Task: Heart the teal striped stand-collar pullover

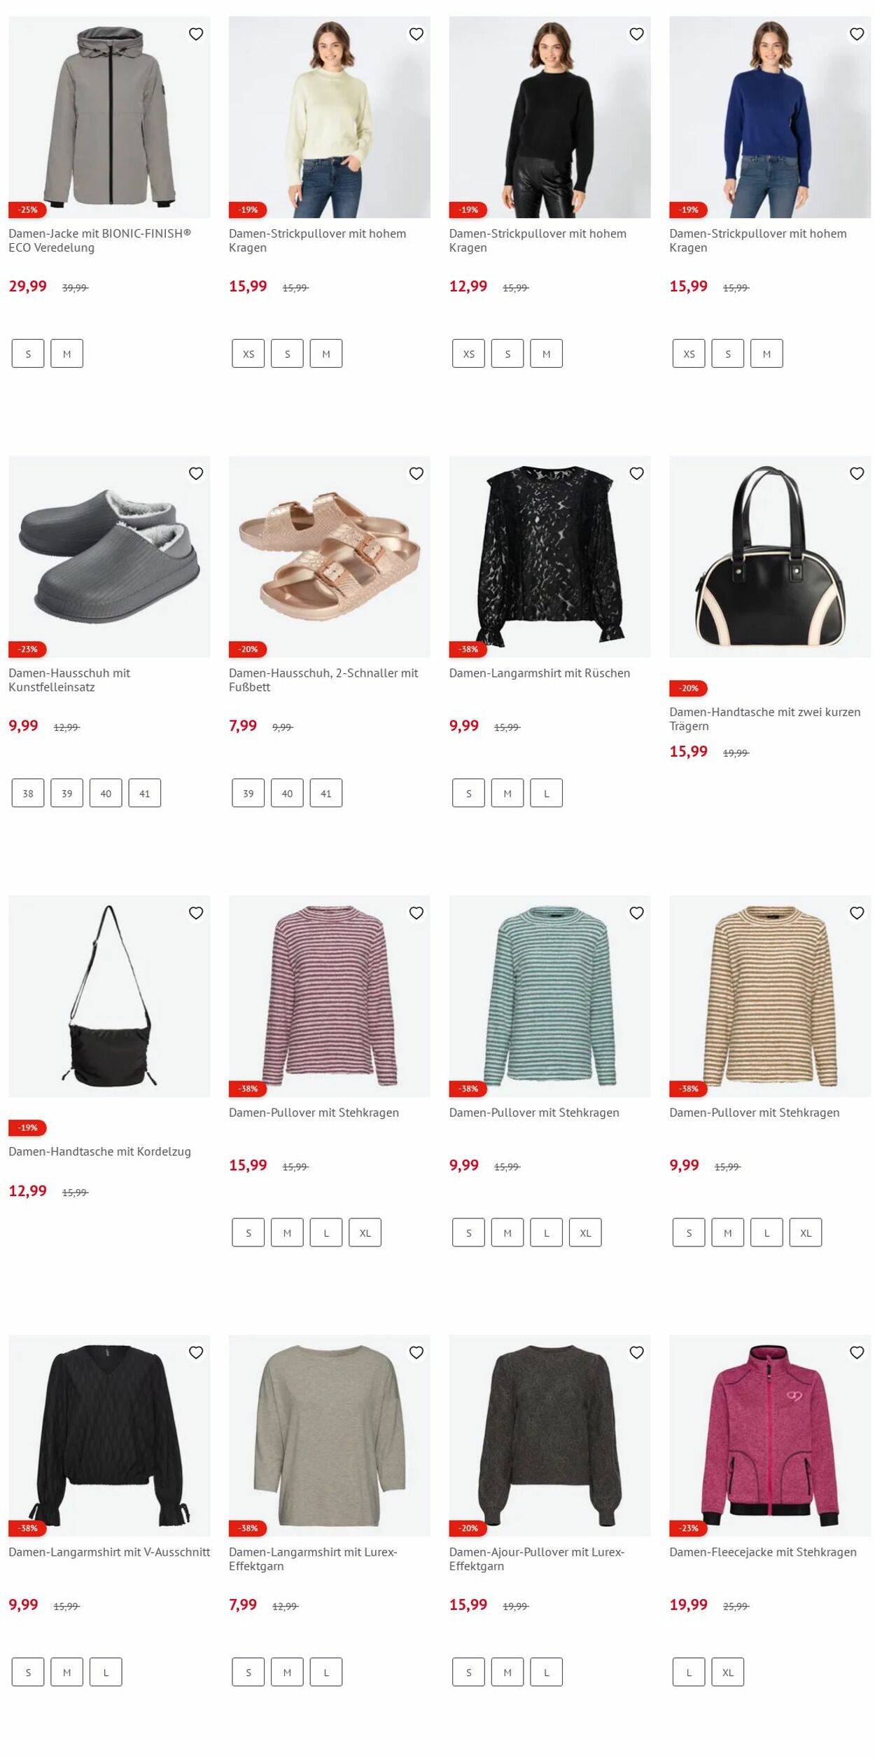Action: tap(636, 913)
